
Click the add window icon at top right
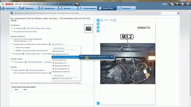(188, 4)
